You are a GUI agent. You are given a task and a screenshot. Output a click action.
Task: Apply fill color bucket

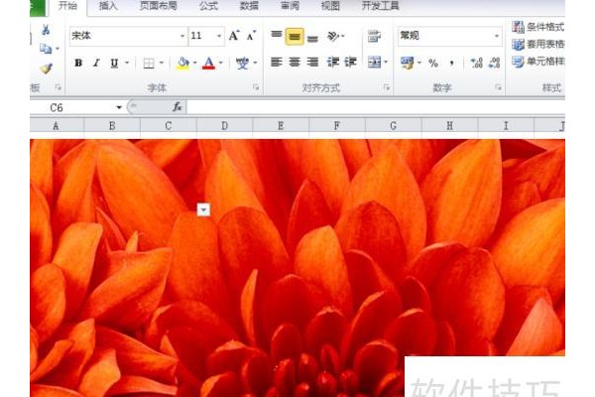click(182, 63)
